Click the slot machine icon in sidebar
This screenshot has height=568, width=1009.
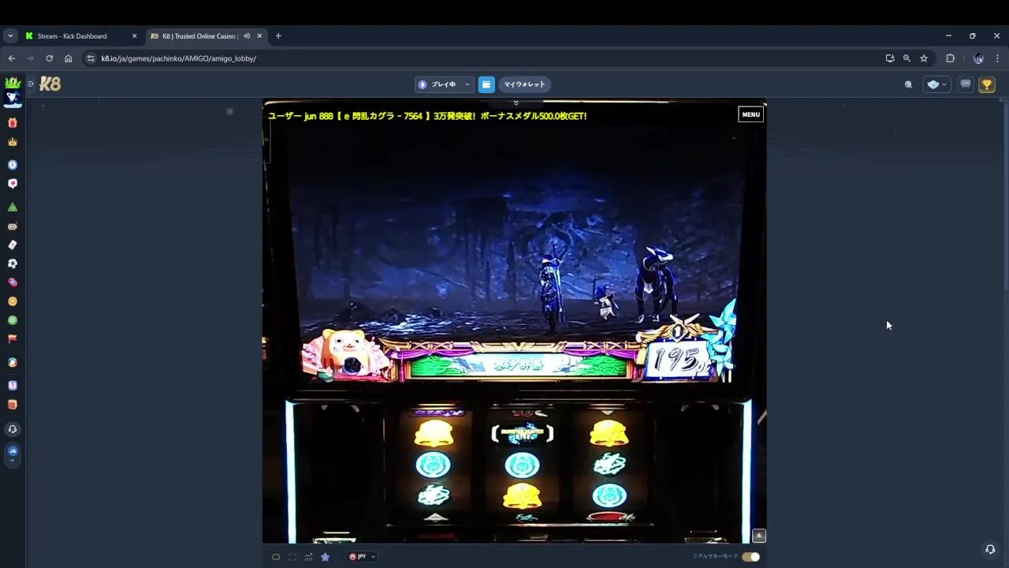pos(12,226)
